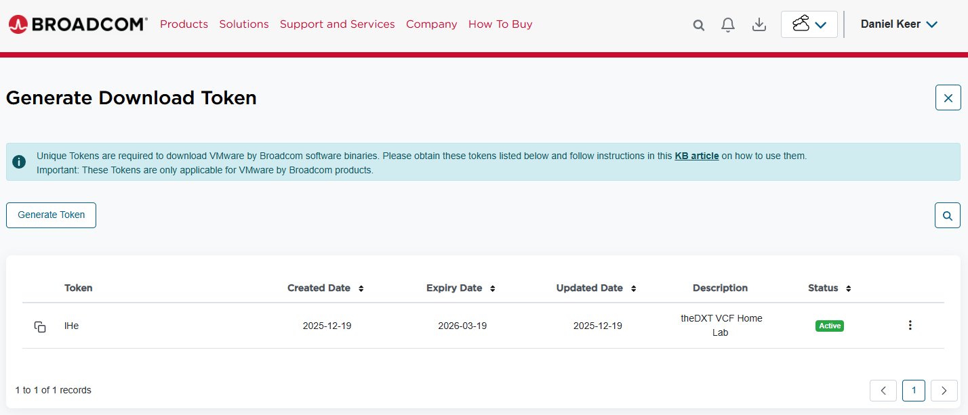The height and width of the screenshot is (415, 968).
Task: Click the Generate Token button
Action: point(52,215)
